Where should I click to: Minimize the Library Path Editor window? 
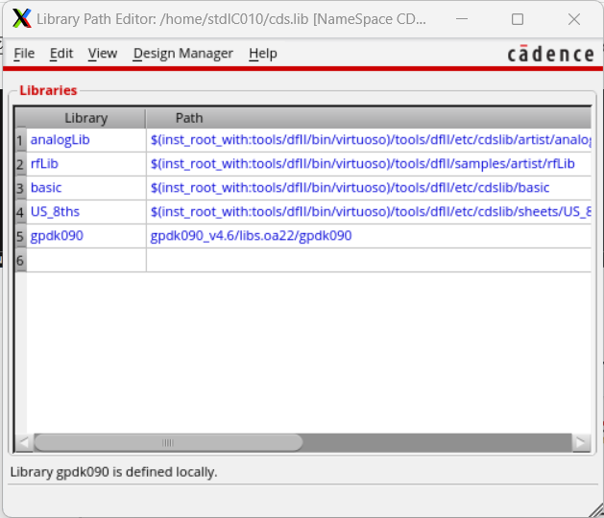(462, 19)
